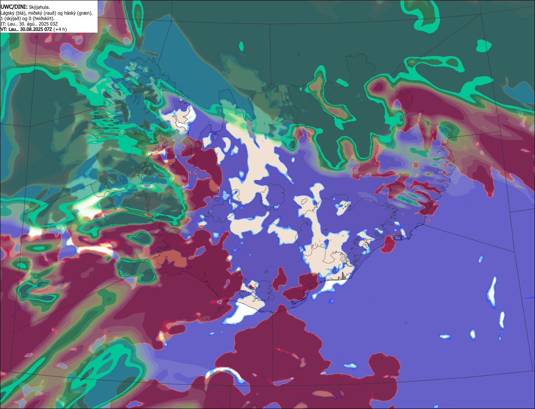This screenshot has height=409, width=535.
Task: Click the 'UWC/DINI: Skýjahula.' title line
Action: tap(25, 7)
